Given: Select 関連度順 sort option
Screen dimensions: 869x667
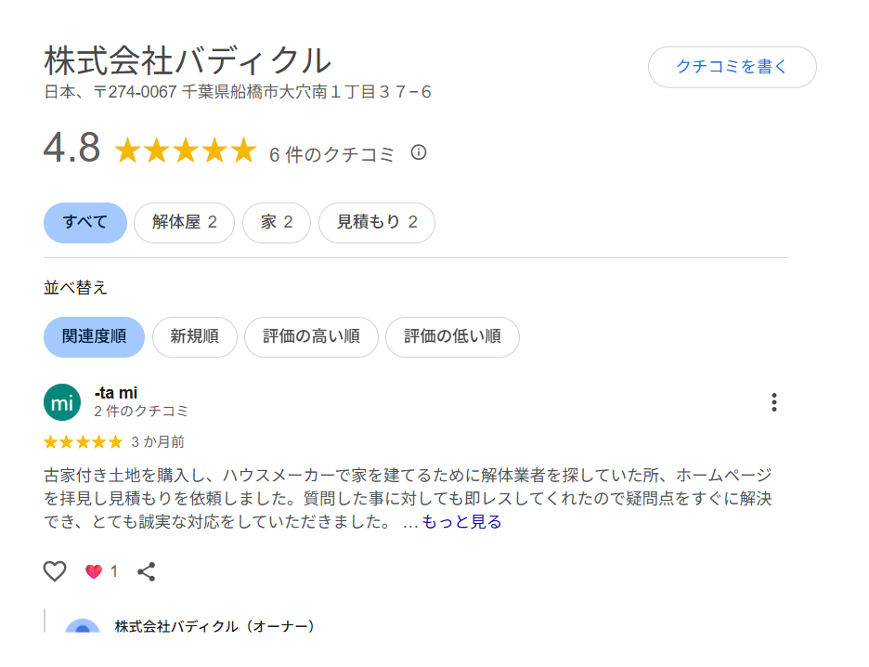Looking at the screenshot, I should tap(94, 336).
